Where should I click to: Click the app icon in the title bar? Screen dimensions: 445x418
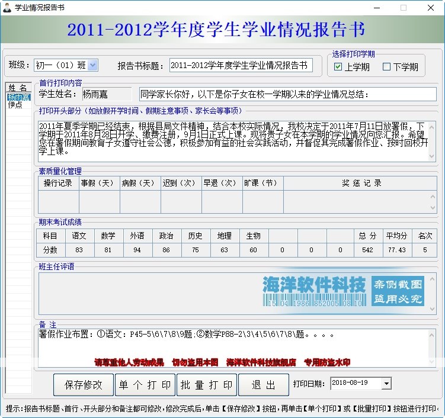pos(7,8)
